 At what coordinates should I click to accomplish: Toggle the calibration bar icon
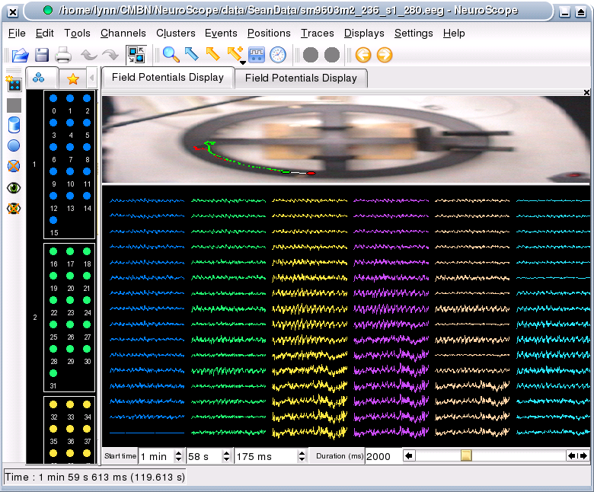pyautogui.click(x=257, y=55)
